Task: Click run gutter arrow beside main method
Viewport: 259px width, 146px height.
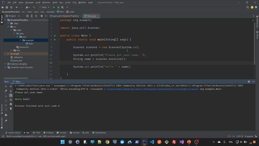Action: click(55, 40)
